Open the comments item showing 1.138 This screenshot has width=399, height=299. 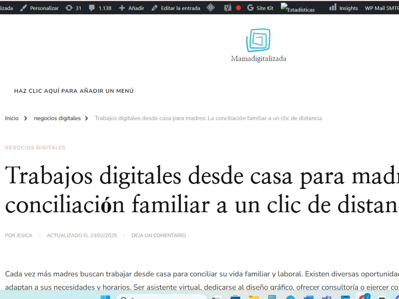pos(100,8)
